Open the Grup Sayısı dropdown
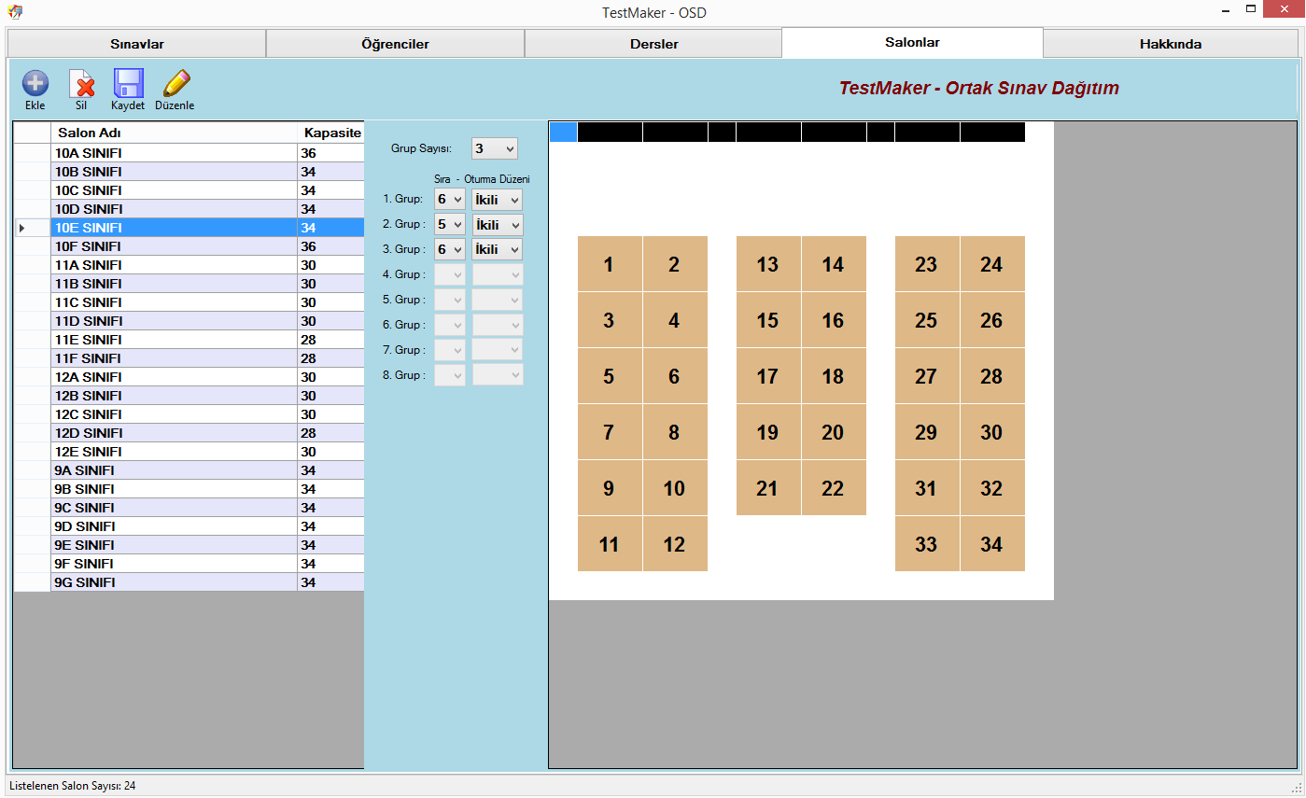Screen dimensions: 1306x798 click(x=494, y=148)
